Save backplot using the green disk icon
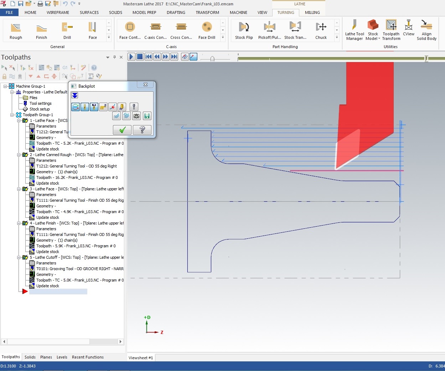The width and height of the screenshot is (445, 371). click(x=147, y=116)
